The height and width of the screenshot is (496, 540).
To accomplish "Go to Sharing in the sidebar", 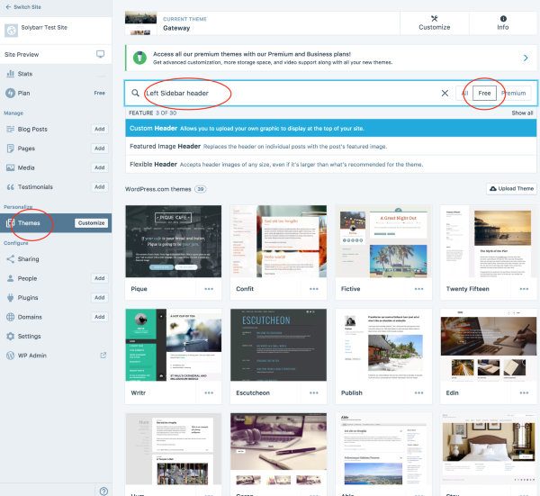I will pyautogui.click(x=29, y=259).
